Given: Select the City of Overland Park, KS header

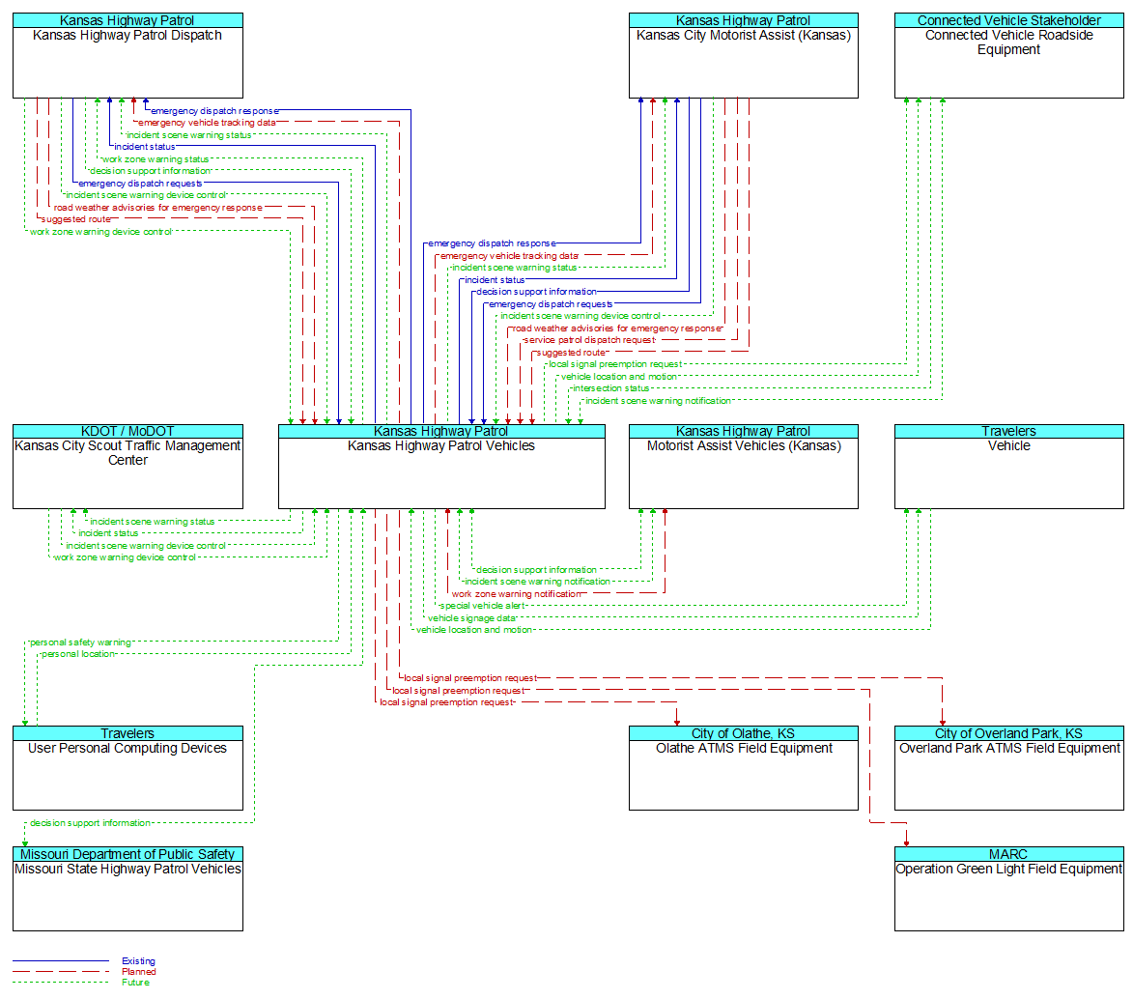Looking at the screenshot, I should point(1008,733).
